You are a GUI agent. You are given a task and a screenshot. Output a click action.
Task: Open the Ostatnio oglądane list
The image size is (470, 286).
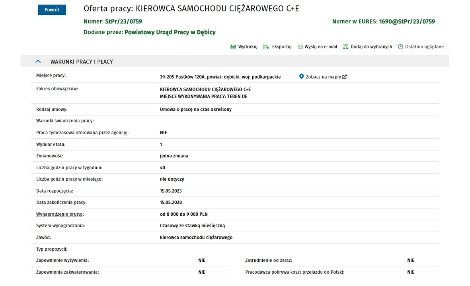[x=425, y=46]
